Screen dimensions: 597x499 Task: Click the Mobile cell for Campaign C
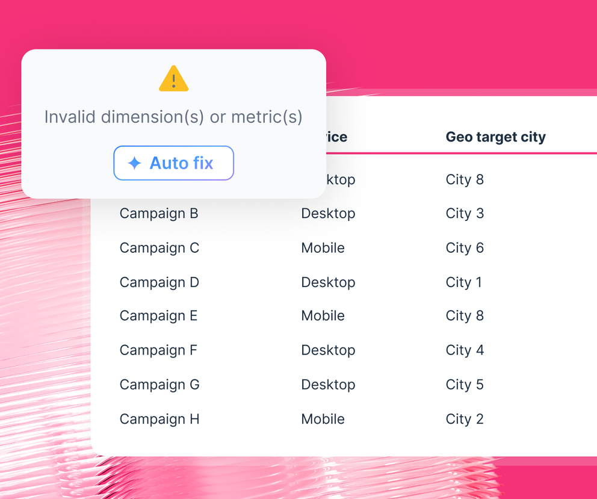tap(323, 247)
